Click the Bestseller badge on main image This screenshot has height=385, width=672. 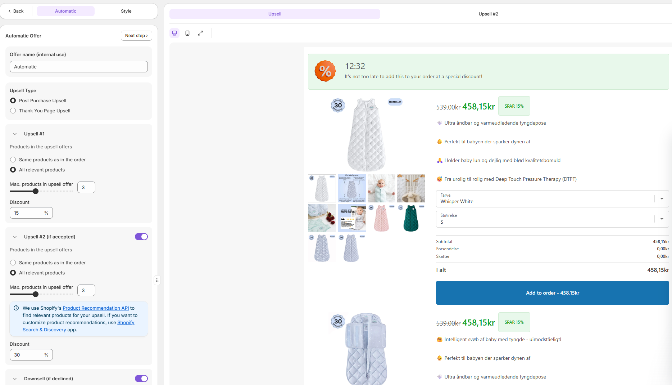coord(395,102)
